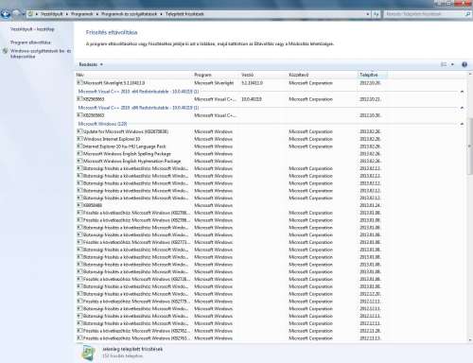The width and height of the screenshot is (473, 363).
Task: Click the Microsoft Windows (129) group header text
Action: point(102,124)
